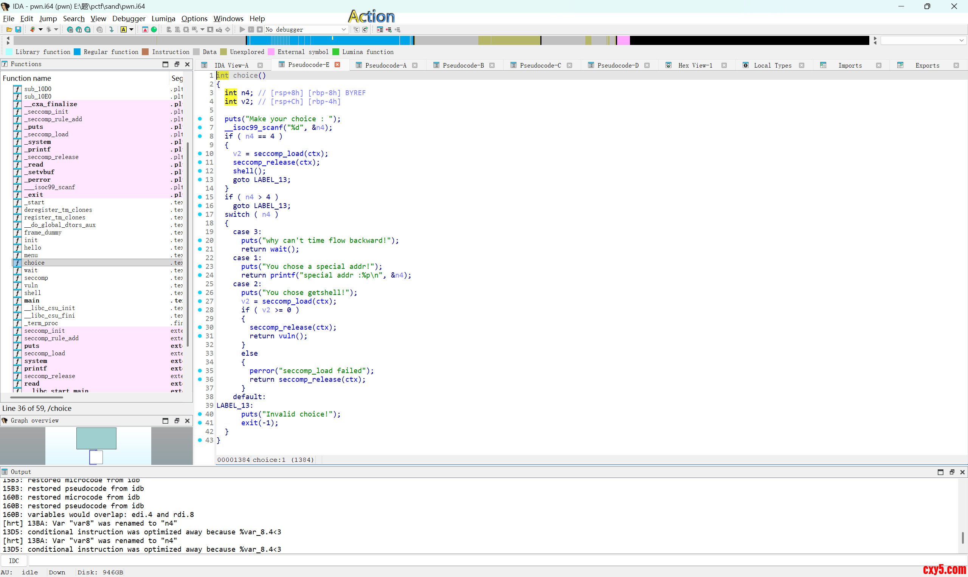The width and height of the screenshot is (968, 577).
Task: Select the vuln function in list
Action: pyautogui.click(x=31, y=285)
